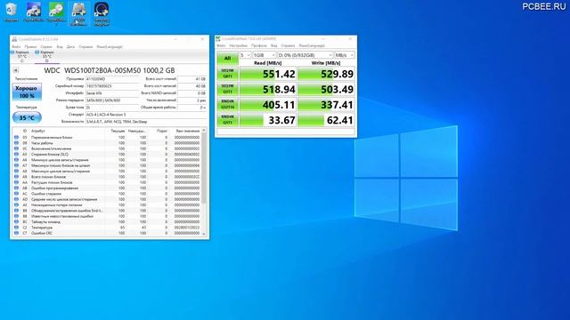Click the Хорошо 100 % health status button
This screenshot has width=570, height=320.
[27, 92]
